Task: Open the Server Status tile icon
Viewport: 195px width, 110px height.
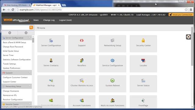Action: [143, 81]
